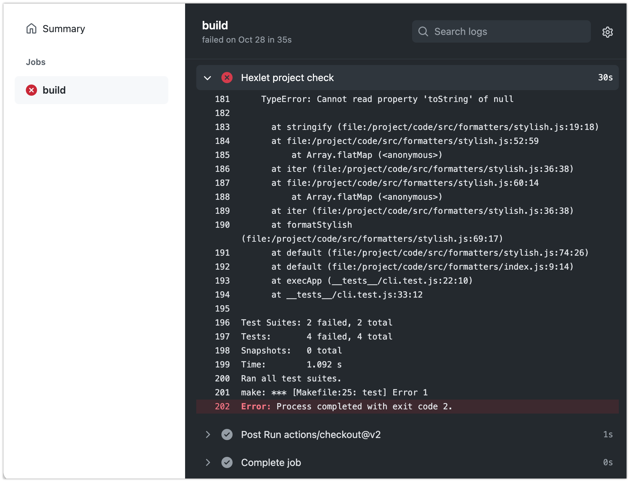Screen dimensions: 630x482
Task: Click the red failure icon on Hexlet step
Action: click(227, 78)
